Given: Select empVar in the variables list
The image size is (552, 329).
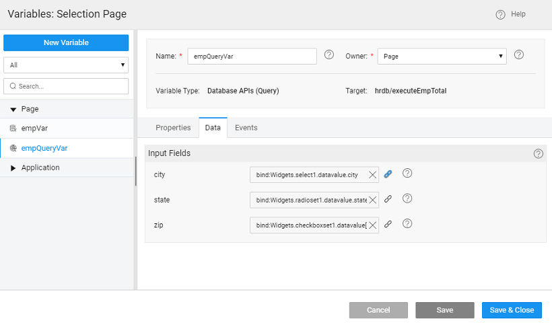Looking at the screenshot, I should 34,128.
